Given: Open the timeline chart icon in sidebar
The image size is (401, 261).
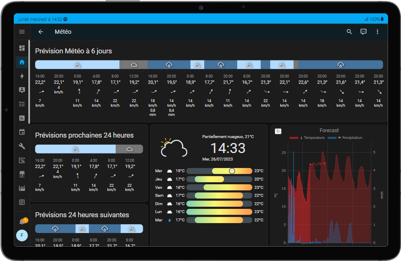Looking at the screenshot, I should click(22, 160).
